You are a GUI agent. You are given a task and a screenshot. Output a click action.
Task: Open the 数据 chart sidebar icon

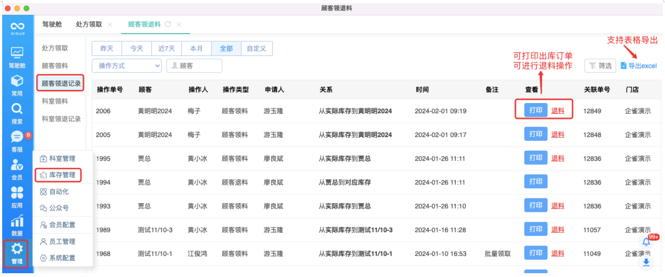[17, 226]
